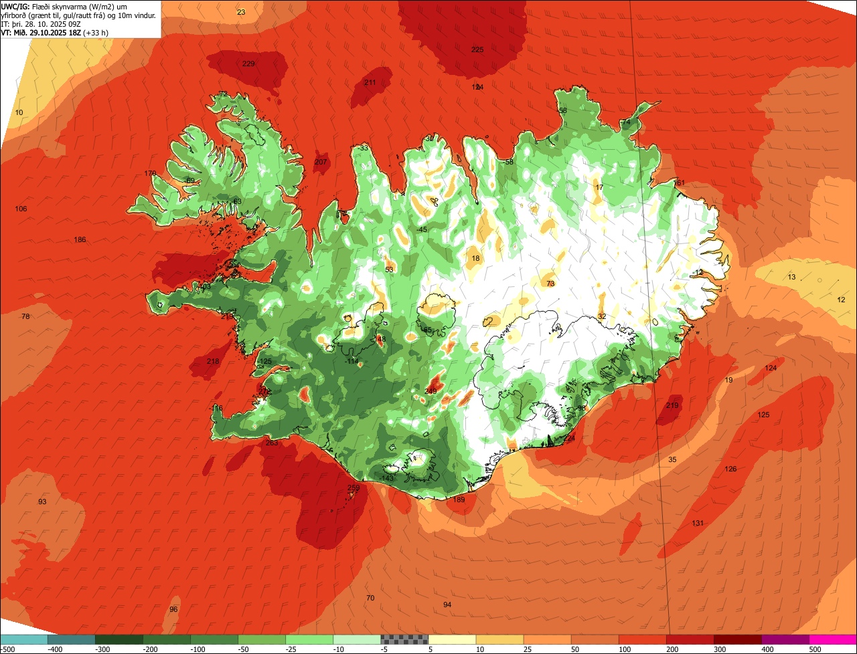Click the map value 35
Screen dimensions: 857x654
tap(672, 459)
